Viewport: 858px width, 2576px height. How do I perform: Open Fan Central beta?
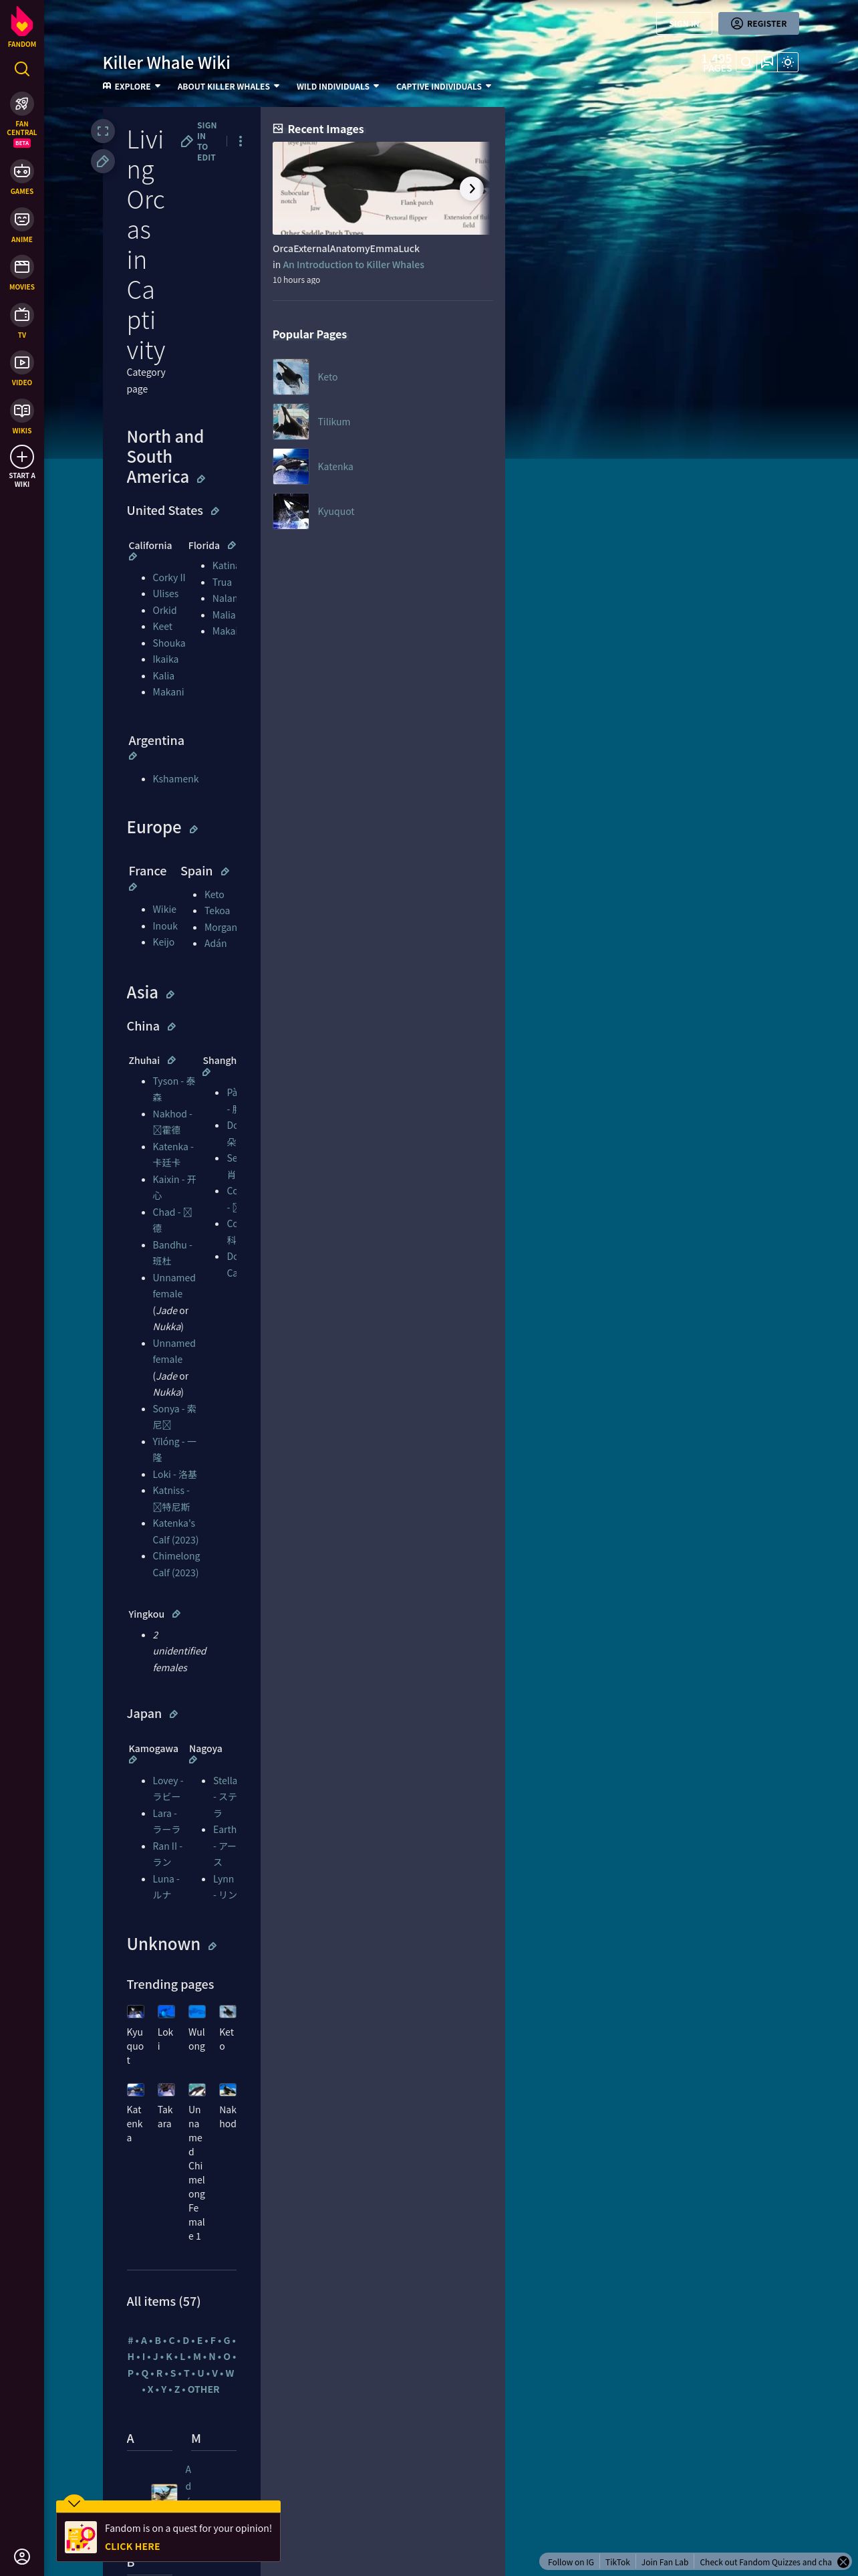click(x=22, y=119)
